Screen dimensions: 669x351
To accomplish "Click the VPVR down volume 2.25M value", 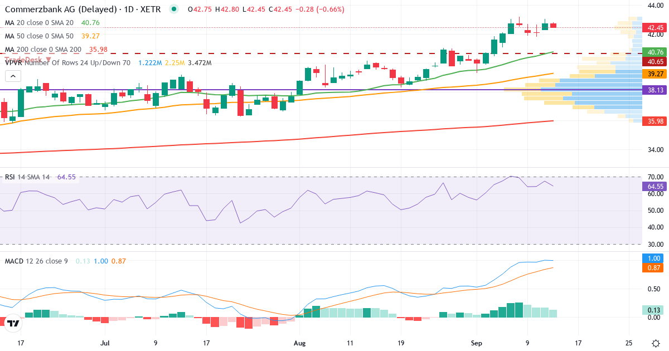I will (174, 63).
